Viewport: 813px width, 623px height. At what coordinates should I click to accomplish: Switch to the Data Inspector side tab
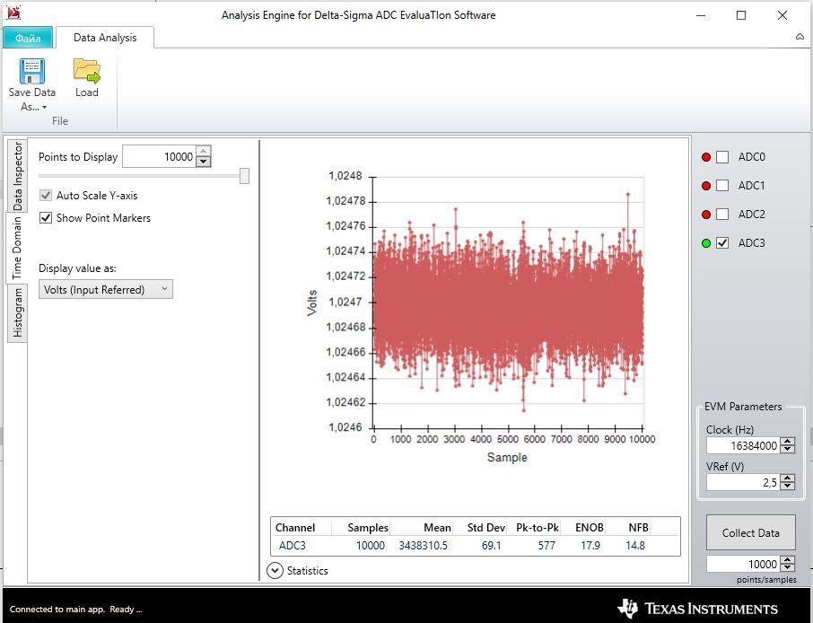click(17, 176)
